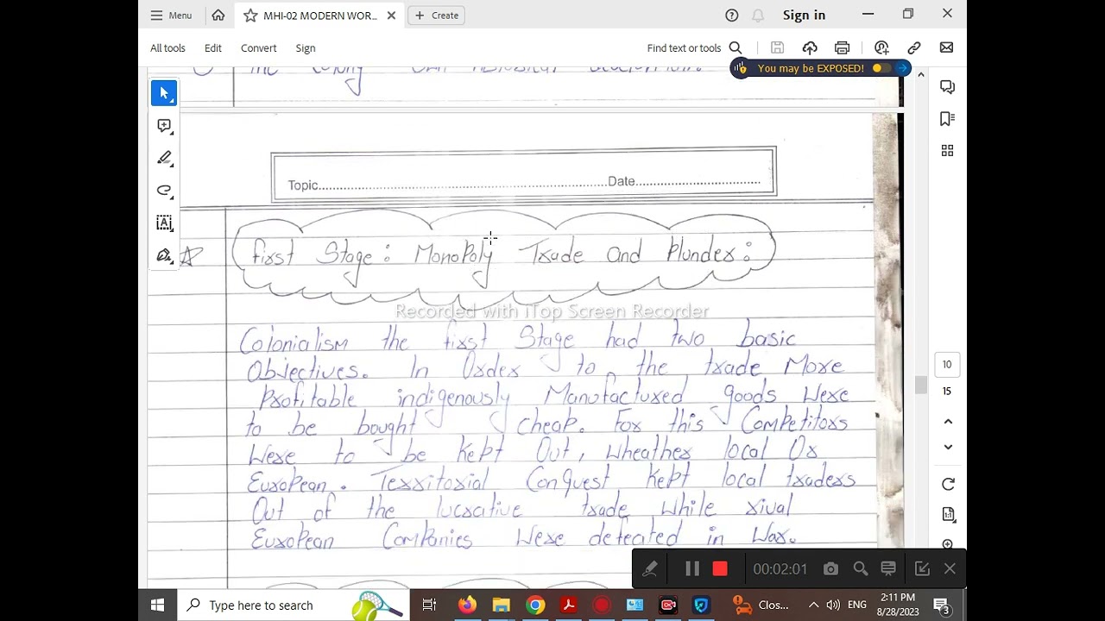1105x621 pixels.
Task: Activate the recorder zoom magnifier
Action: coord(861,569)
